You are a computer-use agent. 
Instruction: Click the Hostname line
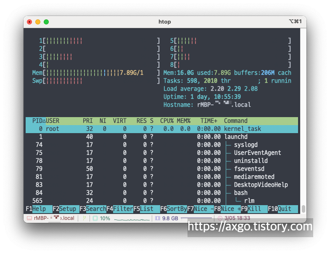click(x=207, y=104)
